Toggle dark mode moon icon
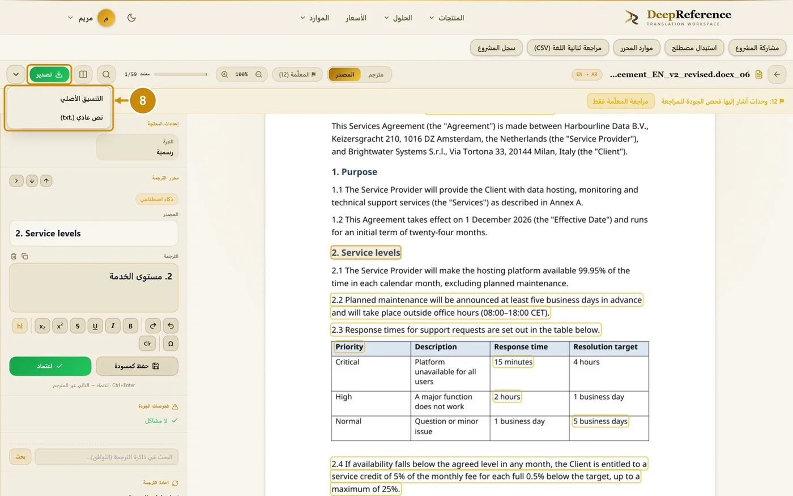Viewport: 793px width, 496px height. pyautogui.click(x=131, y=18)
